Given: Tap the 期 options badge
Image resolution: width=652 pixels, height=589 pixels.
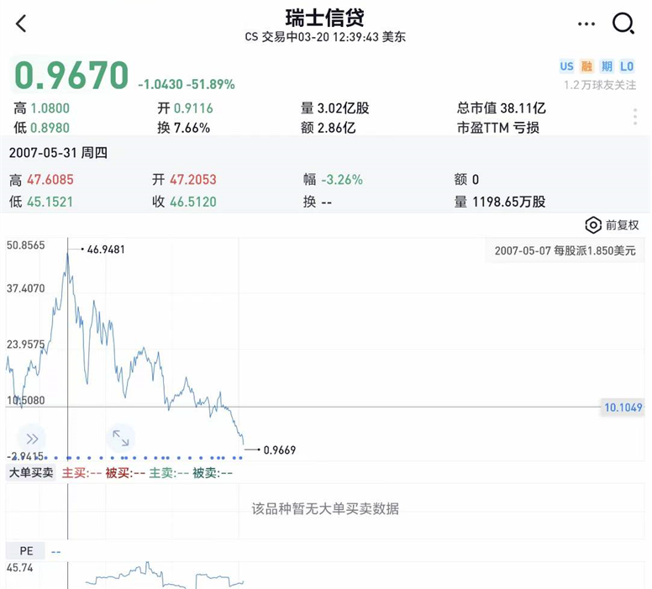Looking at the screenshot, I should tap(607, 66).
